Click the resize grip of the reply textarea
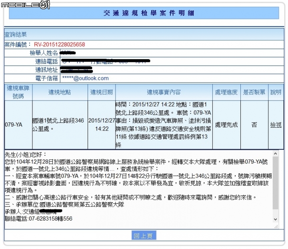Image resolution: width=288 pixels, height=249 pixels. coord(276,227)
